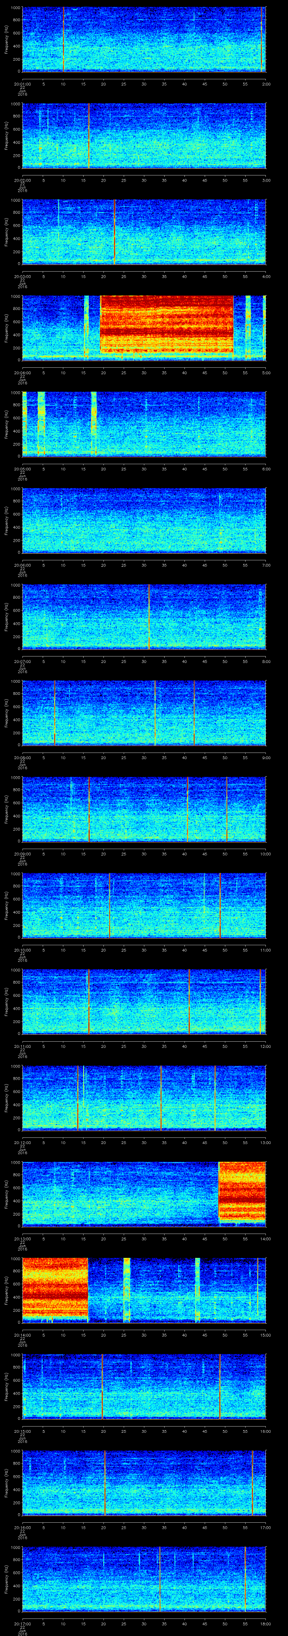
Task: Click the 20:12:00 start time label
Action: pos(22,1143)
